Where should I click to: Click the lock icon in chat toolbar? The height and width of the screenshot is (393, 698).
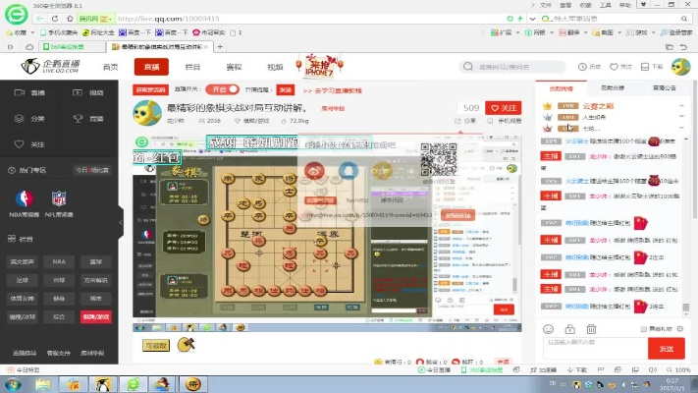pos(569,329)
